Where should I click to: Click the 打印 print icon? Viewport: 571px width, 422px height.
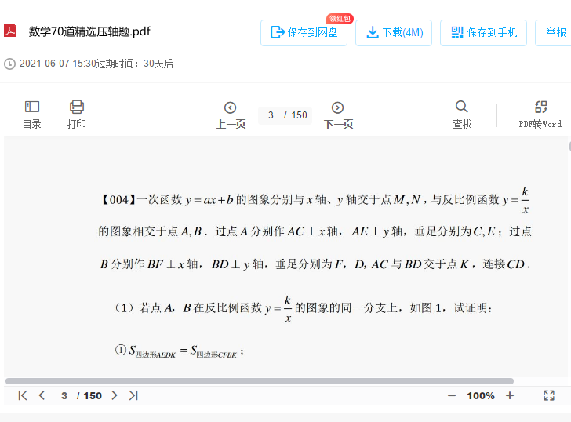tap(76, 115)
